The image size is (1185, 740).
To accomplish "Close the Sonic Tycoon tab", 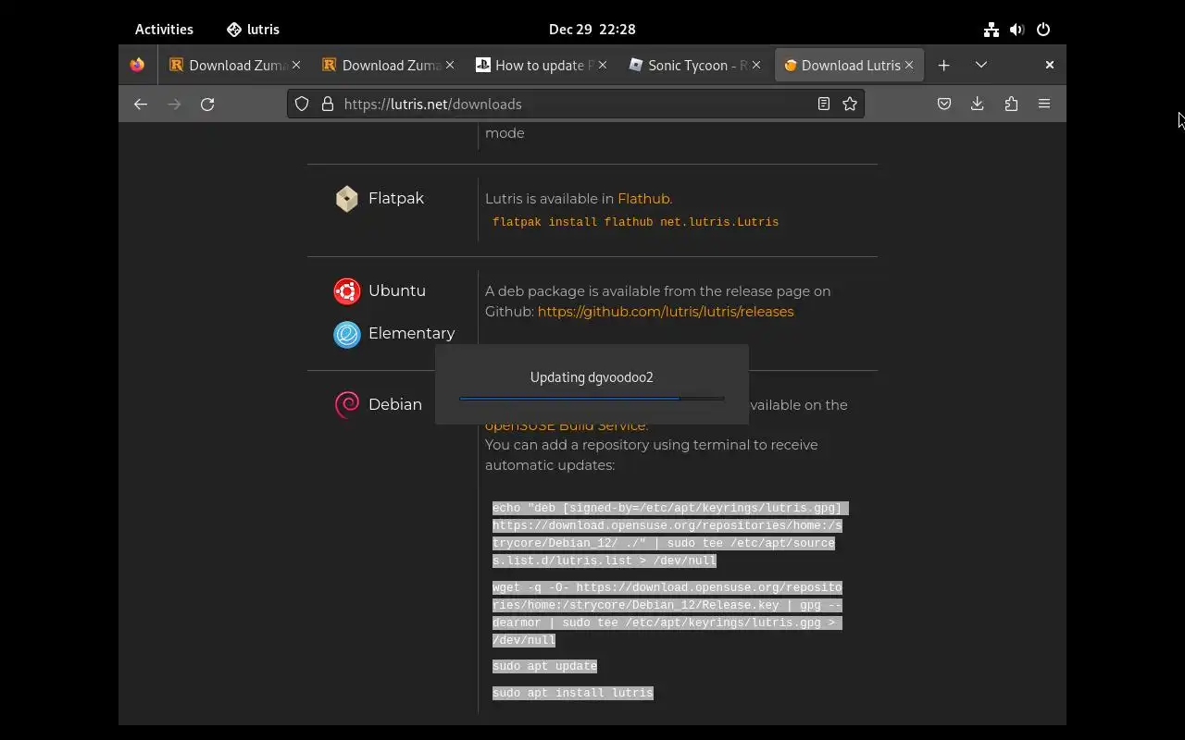I will [756, 65].
